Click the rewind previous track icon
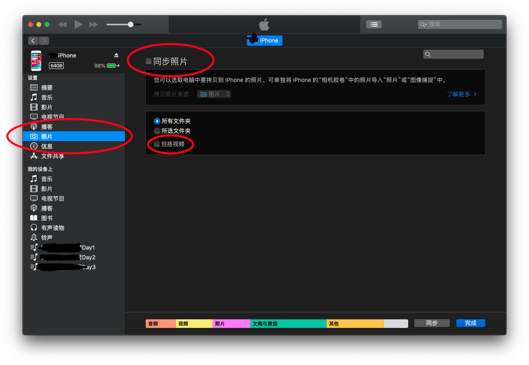Viewport: 529px width, 365px height. [x=62, y=24]
